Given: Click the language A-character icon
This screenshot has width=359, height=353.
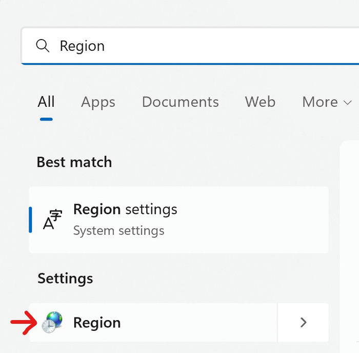Looking at the screenshot, I should click(52, 219).
